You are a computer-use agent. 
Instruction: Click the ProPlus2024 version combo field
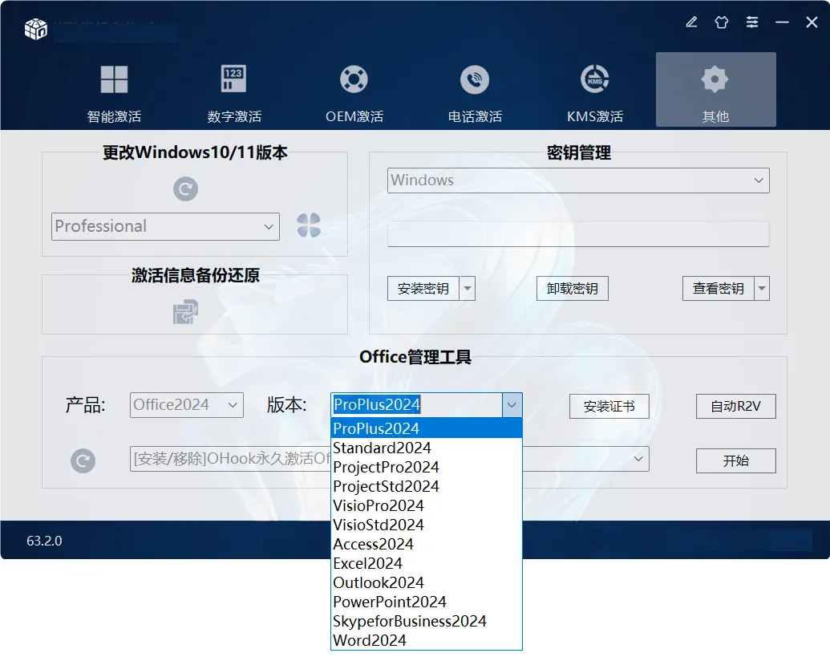[x=416, y=405]
